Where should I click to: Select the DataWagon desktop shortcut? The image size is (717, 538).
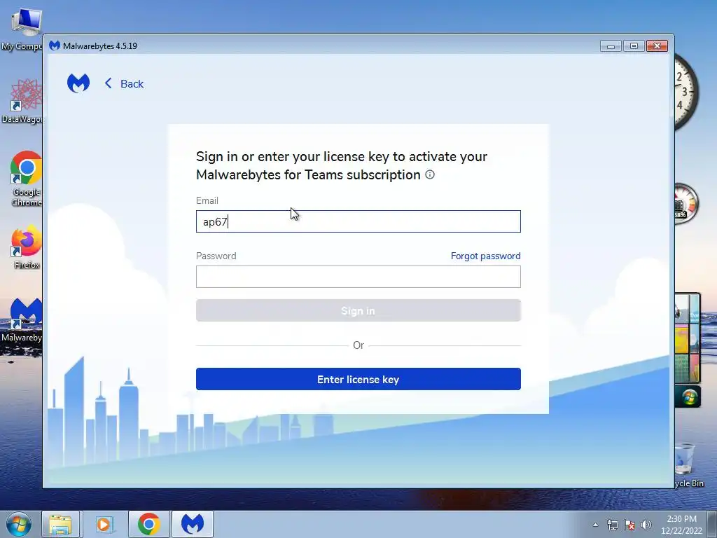tap(22, 102)
